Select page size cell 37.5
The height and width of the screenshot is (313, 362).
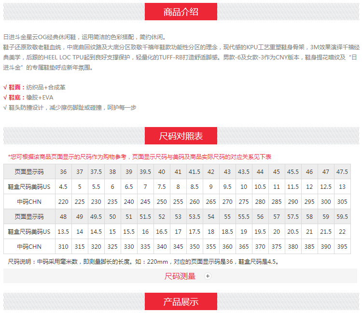[96, 171]
